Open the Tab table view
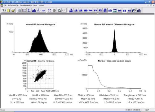Screen dimensions: 155x112 point(120,11)
